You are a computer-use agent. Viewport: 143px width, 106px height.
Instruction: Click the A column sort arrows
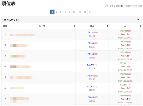click(141, 26)
